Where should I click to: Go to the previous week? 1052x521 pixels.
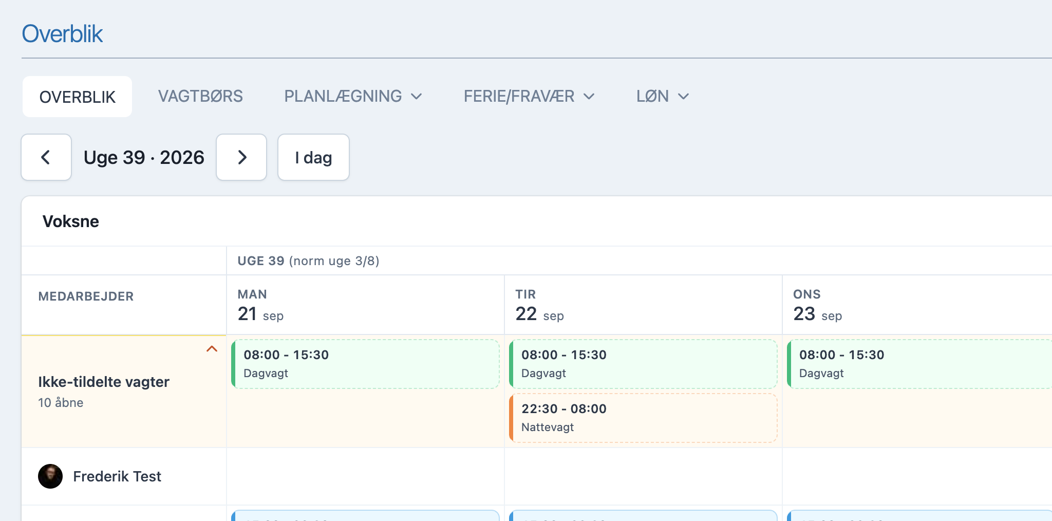point(46,157)
